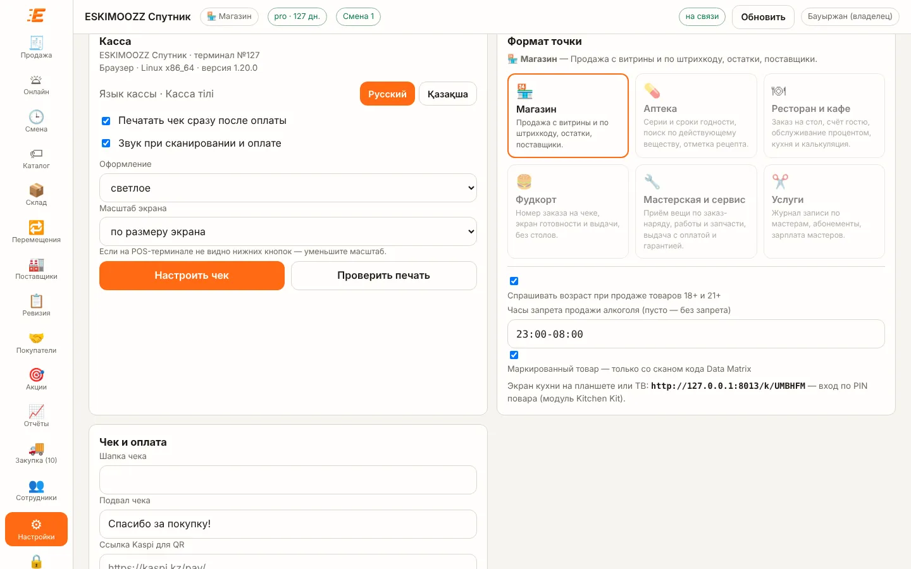Click the Настроить чек button
The width and height of the screenshot is (911, 569).
tap(192, 276)
